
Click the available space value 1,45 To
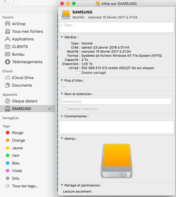(x=87, y=64)
